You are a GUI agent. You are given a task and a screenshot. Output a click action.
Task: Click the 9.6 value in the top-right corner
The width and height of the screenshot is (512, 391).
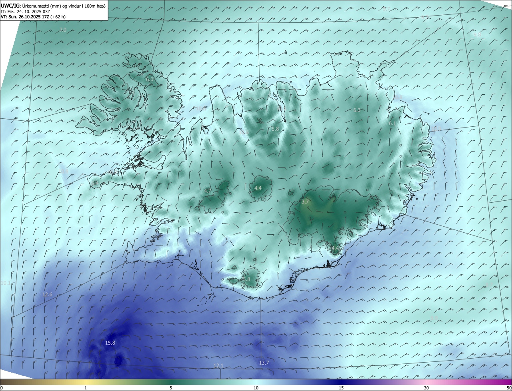coord(477,35)
